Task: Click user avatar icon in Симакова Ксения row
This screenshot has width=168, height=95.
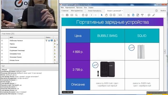Action: click(55, 57)
